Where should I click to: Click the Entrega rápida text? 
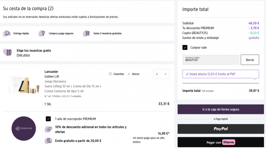pyautogui.click(x=21, y=34)
